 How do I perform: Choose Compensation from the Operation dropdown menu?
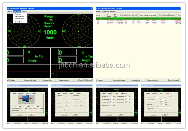(20, 18)
